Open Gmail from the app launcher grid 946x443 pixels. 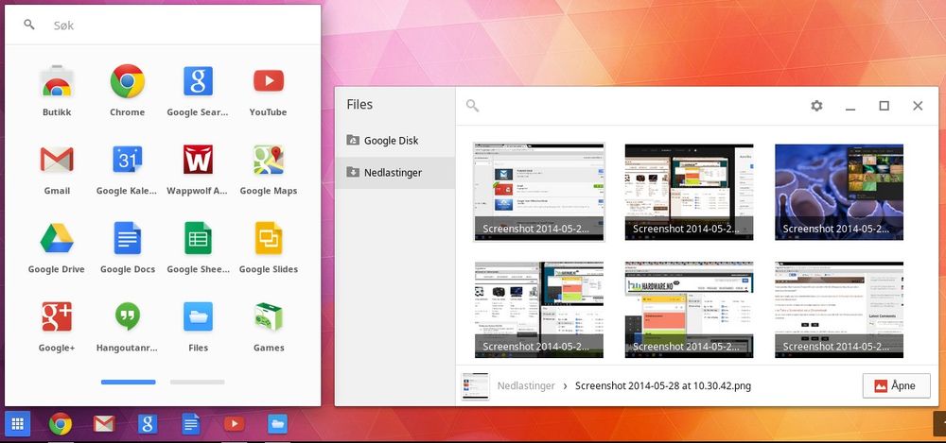[57, 169]
